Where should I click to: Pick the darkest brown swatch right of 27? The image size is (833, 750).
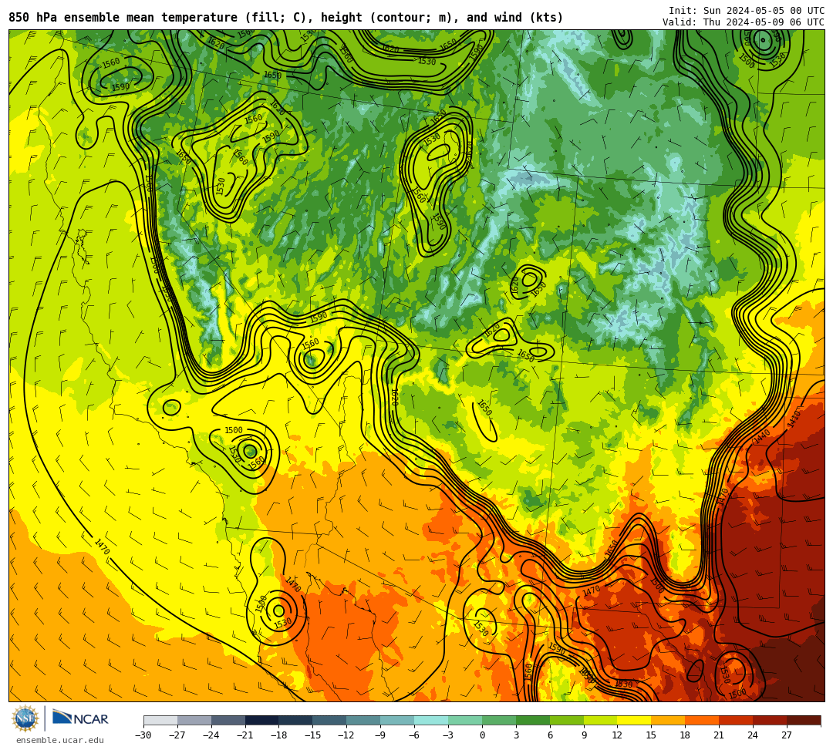pyautogui.click(x=804, y=720)
